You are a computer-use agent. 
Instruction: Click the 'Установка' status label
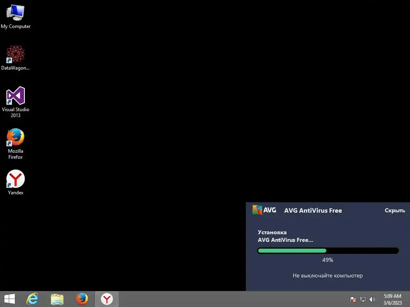coord(272,232)
